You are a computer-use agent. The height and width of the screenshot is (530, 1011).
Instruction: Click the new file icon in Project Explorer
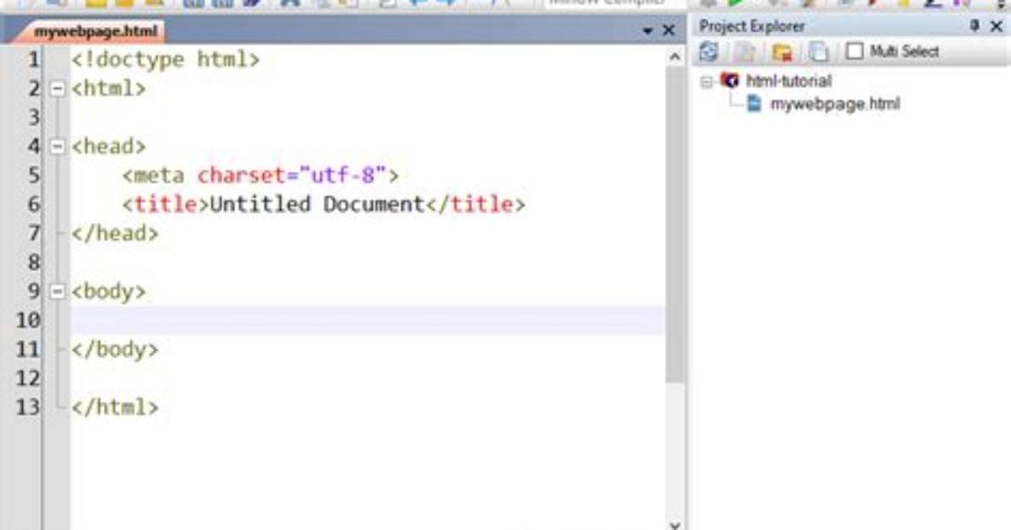click(x=745, y=51)
